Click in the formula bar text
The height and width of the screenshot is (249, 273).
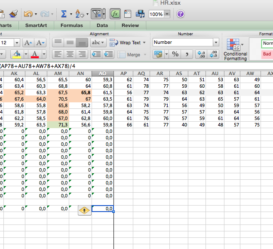point(37,66)
